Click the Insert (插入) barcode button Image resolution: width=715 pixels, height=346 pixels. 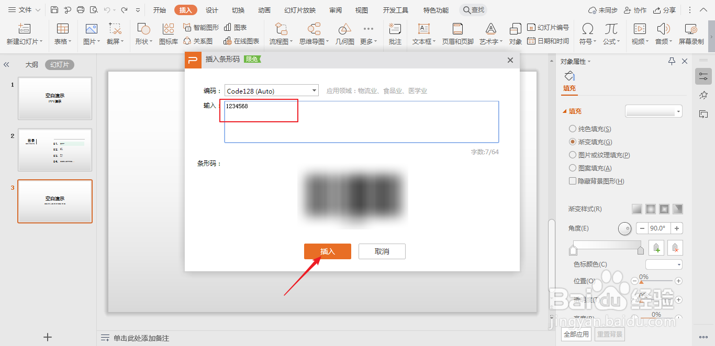pyautogui.click(x=328, y=251)
